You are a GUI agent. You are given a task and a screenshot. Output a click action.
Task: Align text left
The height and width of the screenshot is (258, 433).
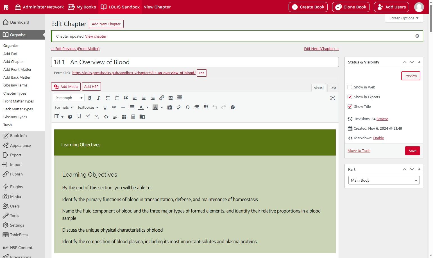[x=135, y=98]
